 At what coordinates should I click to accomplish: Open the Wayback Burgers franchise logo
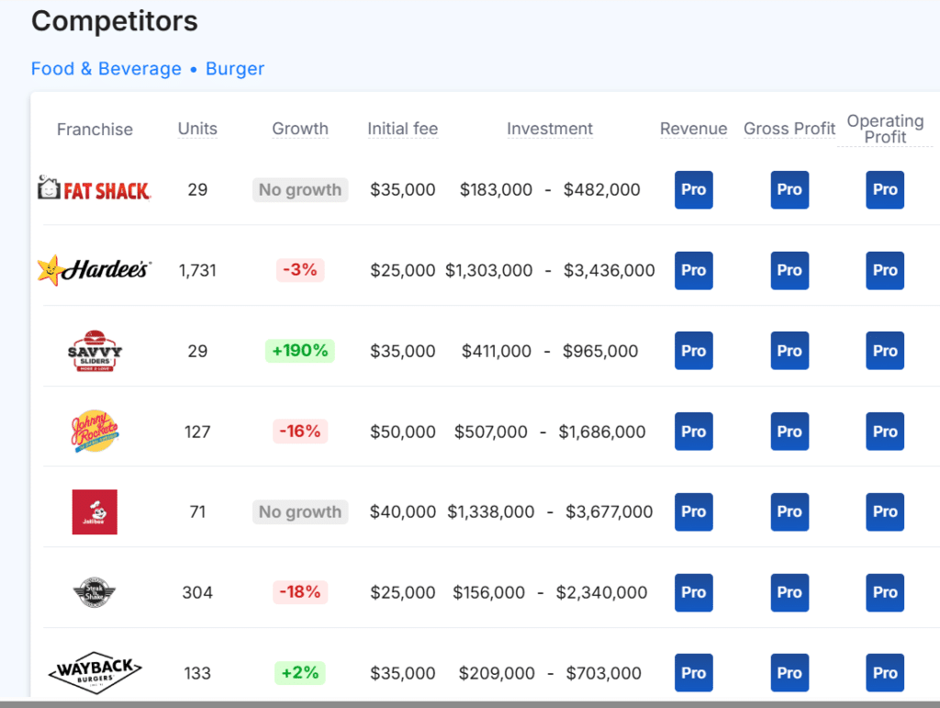95,672
